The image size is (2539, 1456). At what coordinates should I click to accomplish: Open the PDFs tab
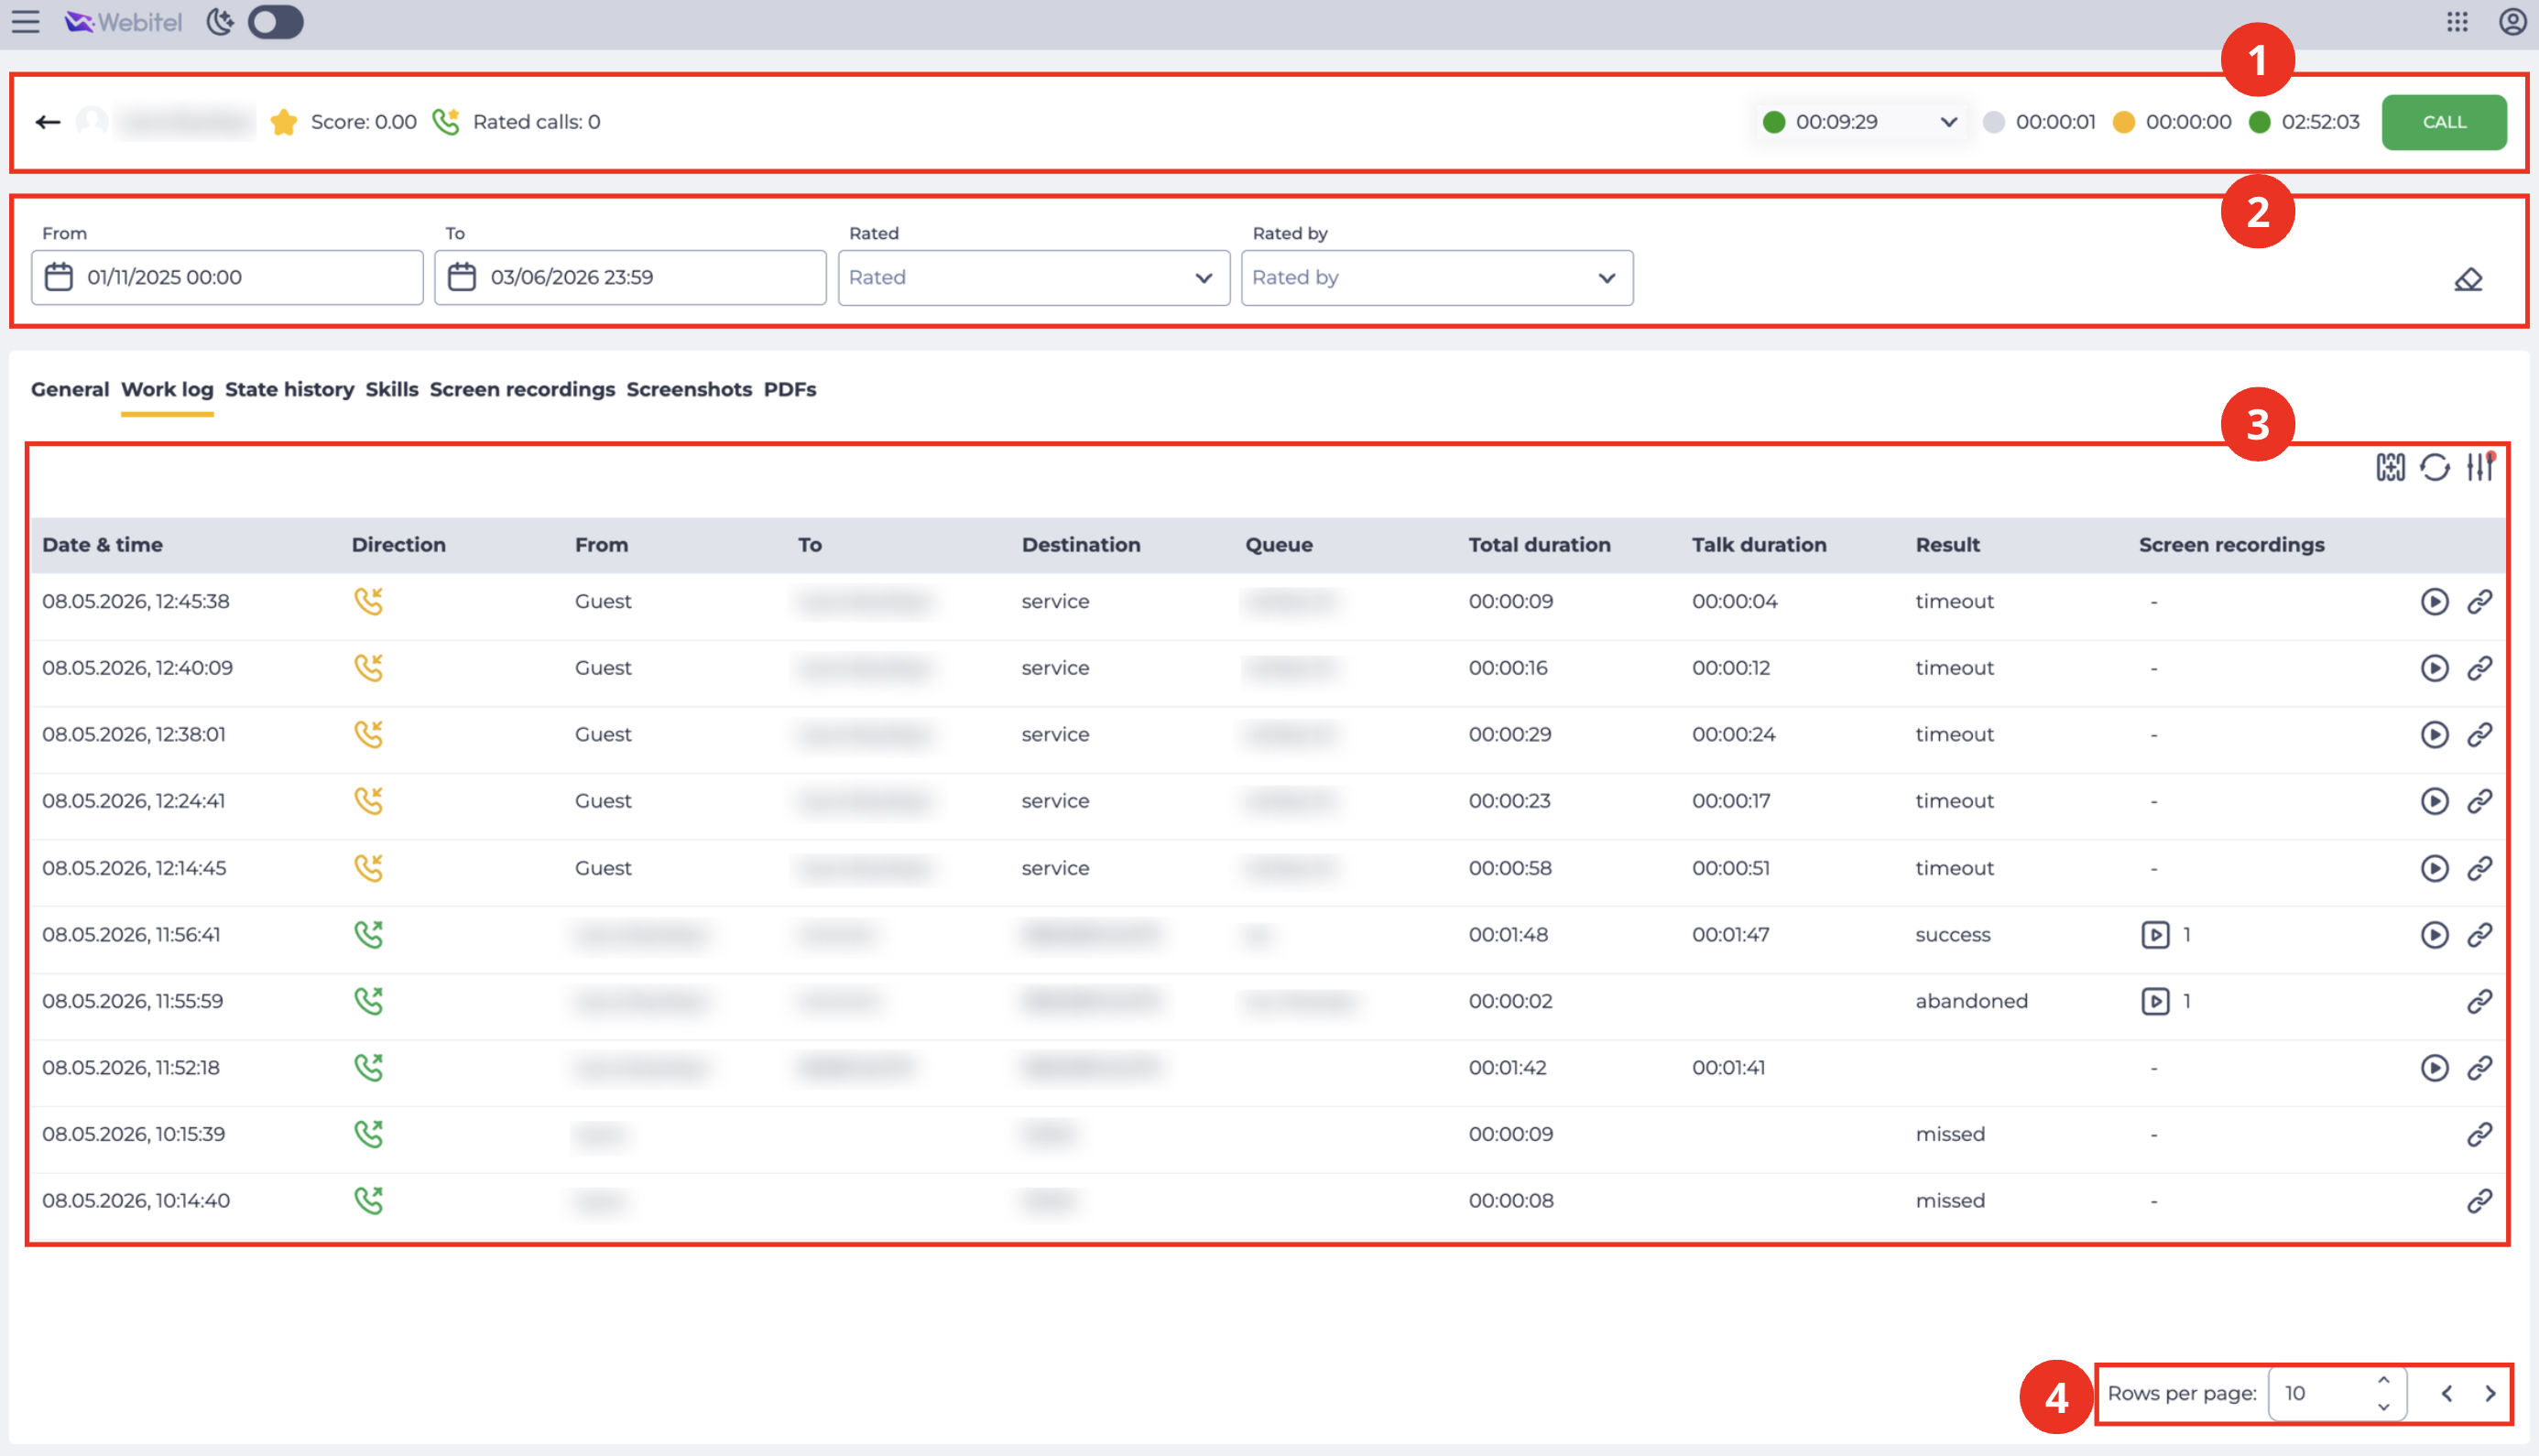[x=790, y=389]
